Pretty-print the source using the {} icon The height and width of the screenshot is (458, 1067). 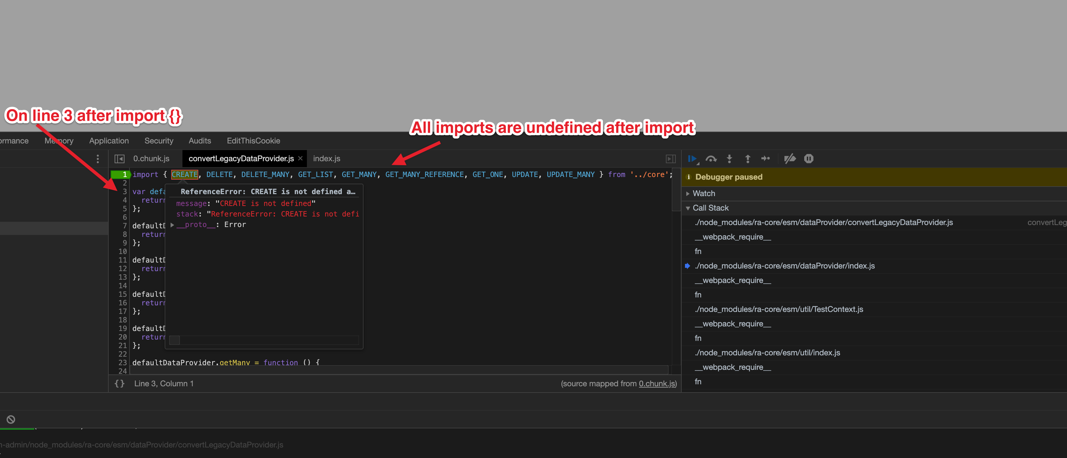(x=119, y=384)
